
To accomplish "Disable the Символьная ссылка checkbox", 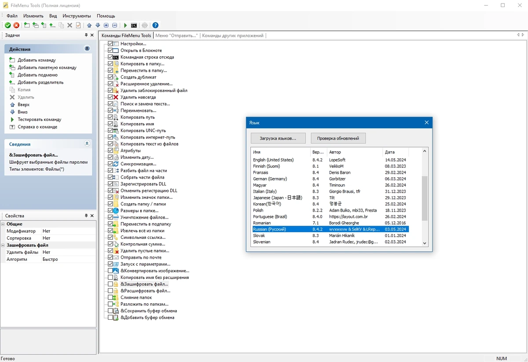I will click(110, 238).
